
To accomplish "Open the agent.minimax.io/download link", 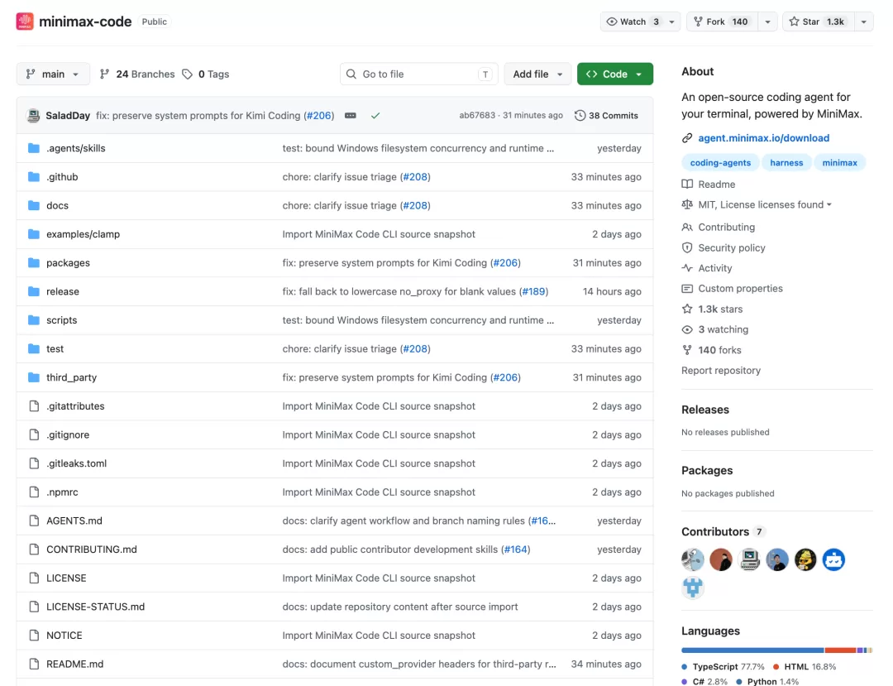I will point(764,138).
